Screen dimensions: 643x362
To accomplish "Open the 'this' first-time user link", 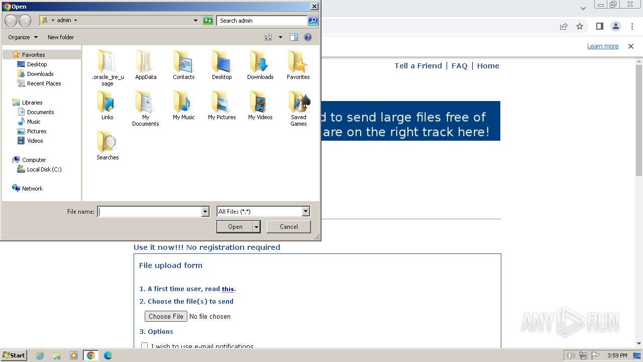I will (228, 289).
